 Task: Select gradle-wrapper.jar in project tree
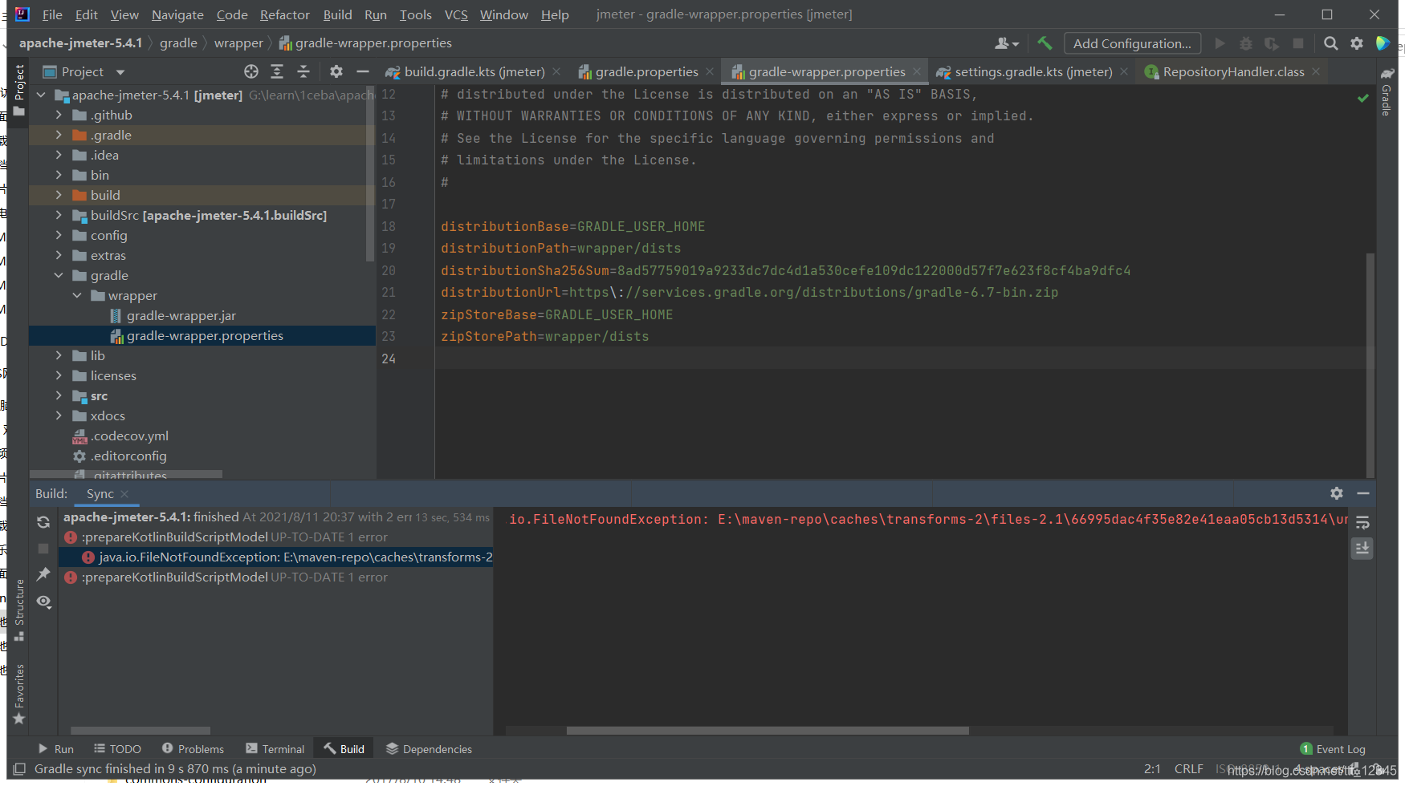click(x=181, y=315)
